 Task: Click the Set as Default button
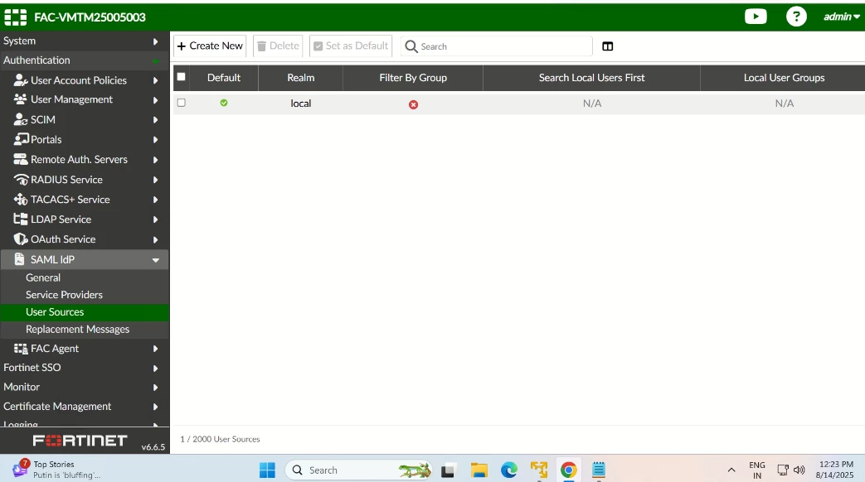pos(351,46)
